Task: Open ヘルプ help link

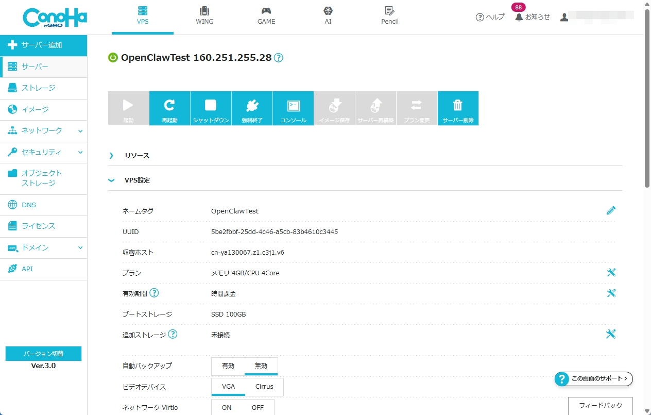Action: pos(490,17)
